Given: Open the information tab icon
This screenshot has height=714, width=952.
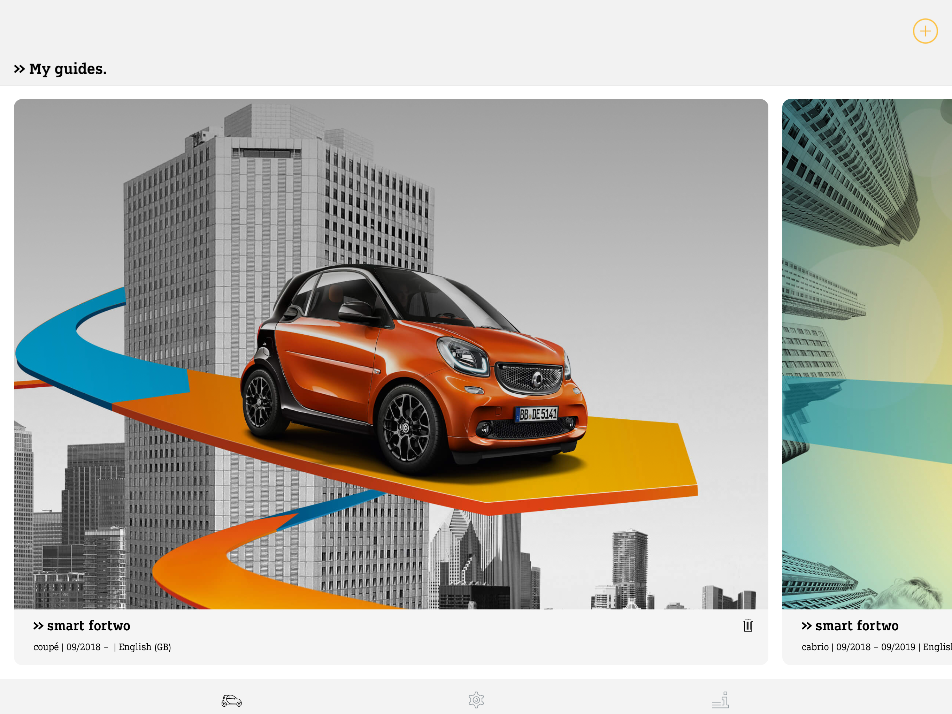Looking at the screenshot, I should click(x=721, y=700).
